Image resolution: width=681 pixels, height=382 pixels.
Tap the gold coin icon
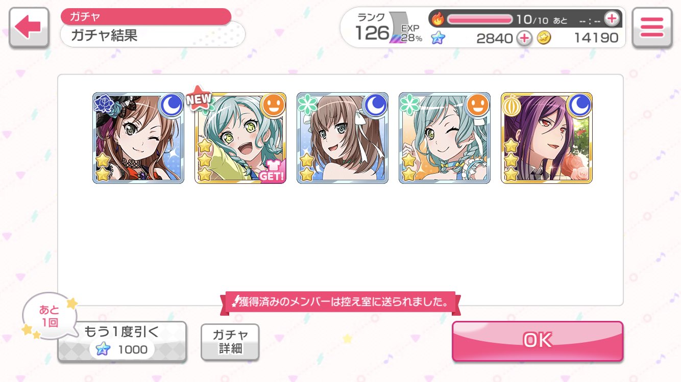[544, 38]
